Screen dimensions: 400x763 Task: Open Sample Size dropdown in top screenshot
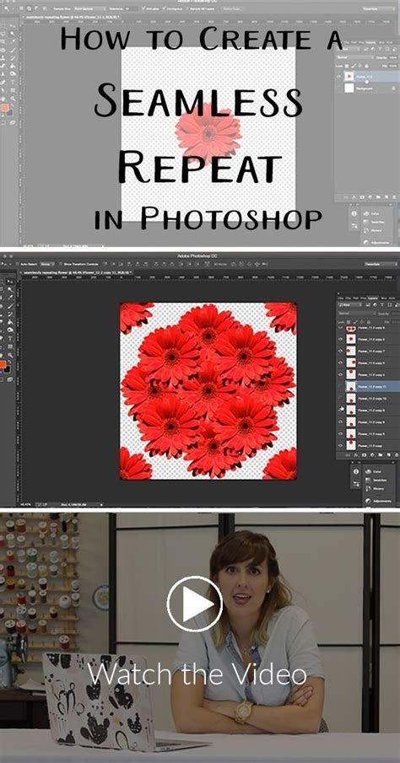(90, 8)
